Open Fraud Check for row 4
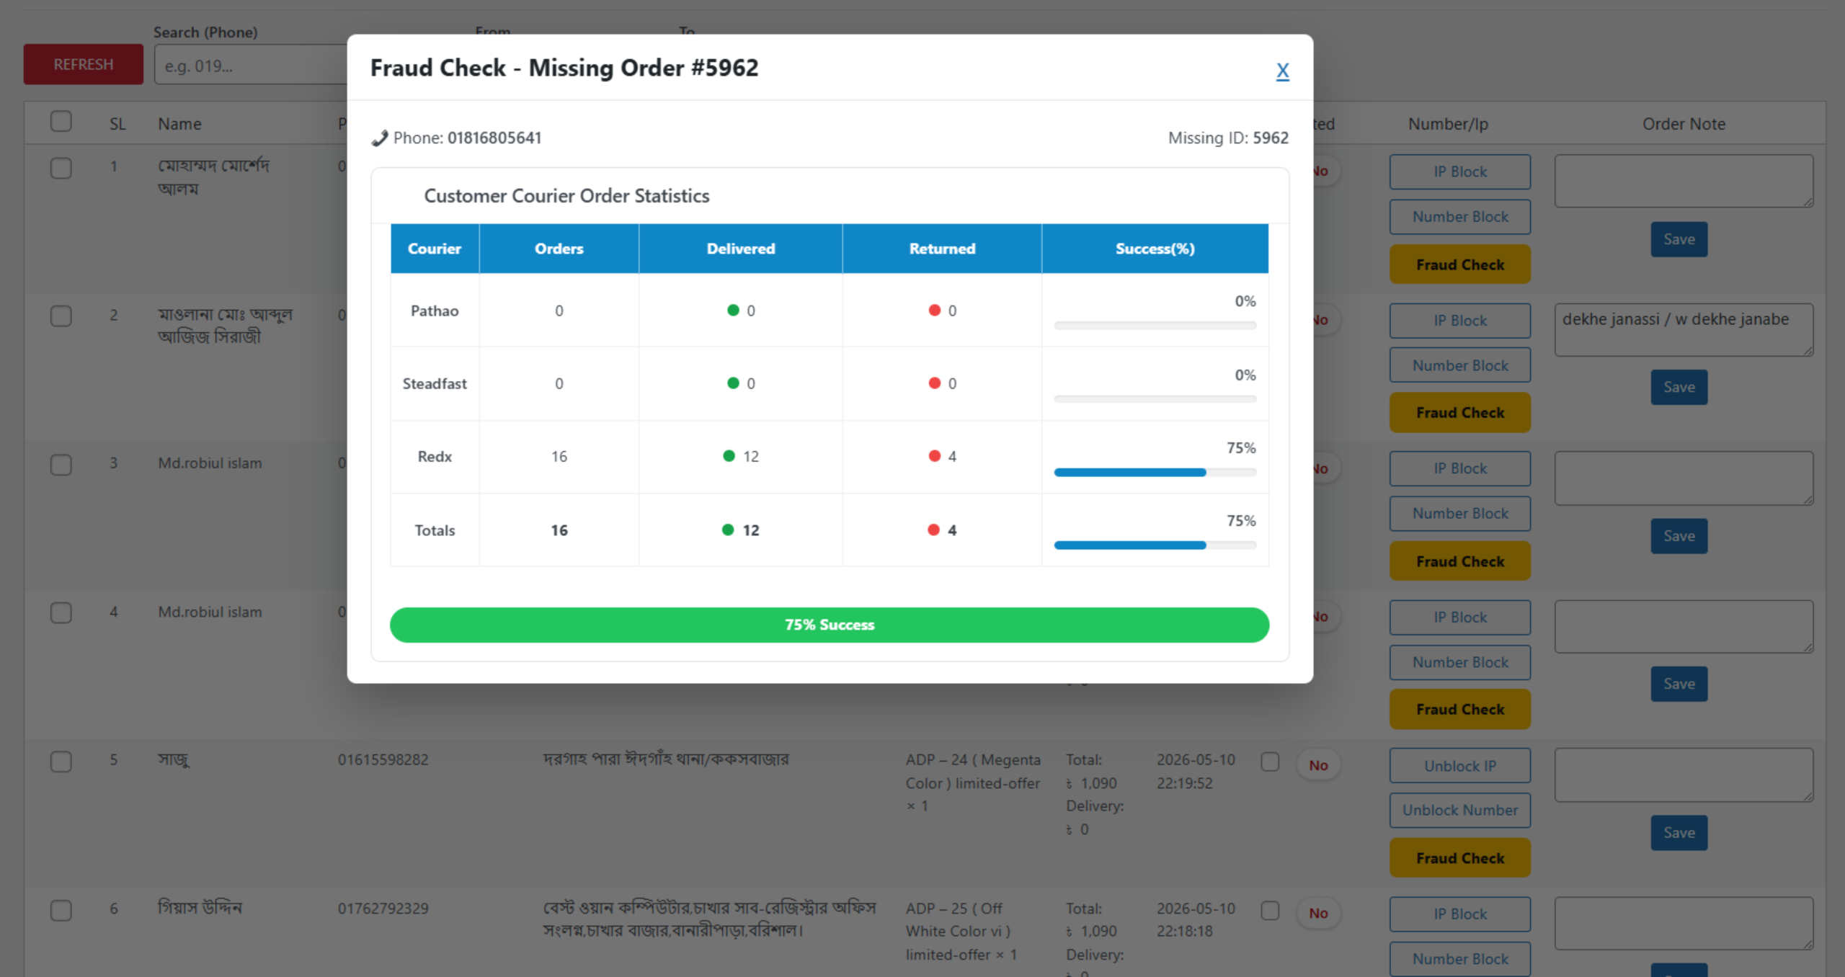 1460,710
